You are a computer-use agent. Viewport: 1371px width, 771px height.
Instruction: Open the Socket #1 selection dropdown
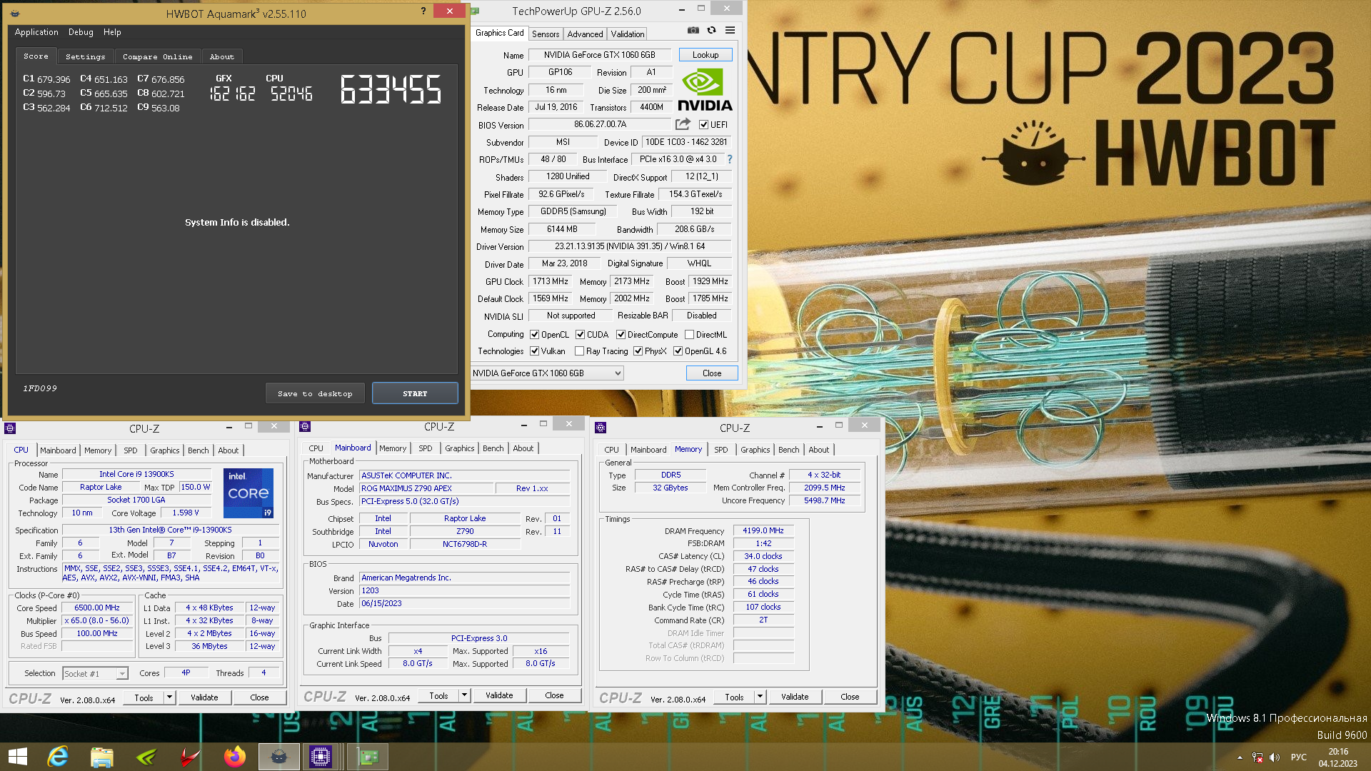tap(95, 673)
